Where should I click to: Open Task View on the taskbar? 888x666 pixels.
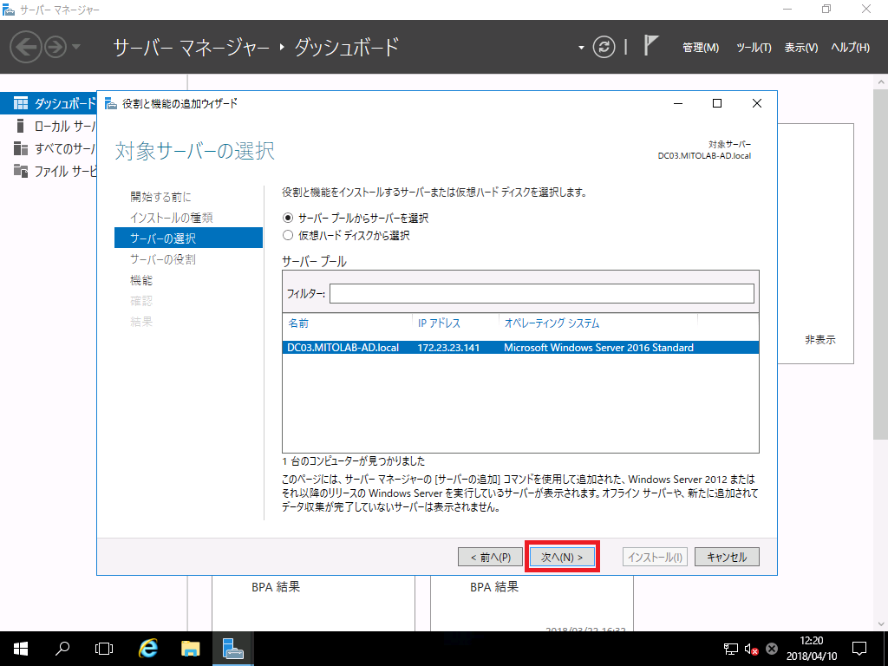(x=104, y=648)
